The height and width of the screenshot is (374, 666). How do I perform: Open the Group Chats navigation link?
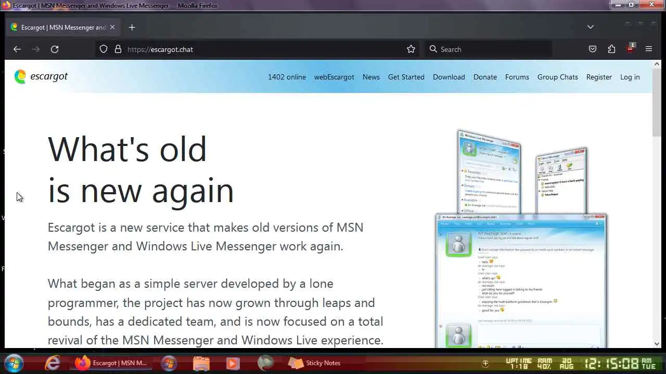pyautogui.click(x=558, y=77)
